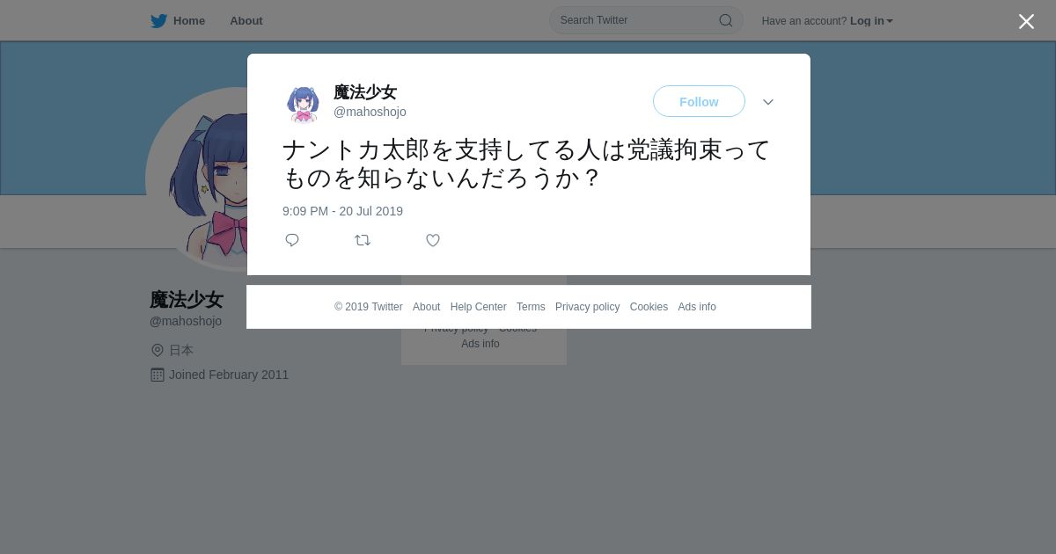This screenshot has width=1056, height=554.
Task: Open the Cookies link in modal footer
Action: (649, 307)
